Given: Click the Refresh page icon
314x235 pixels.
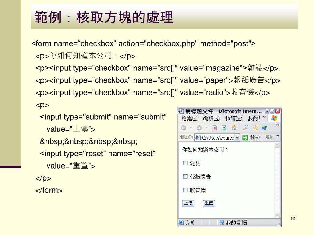Looking at the screenshot, I should pos(224,128).
